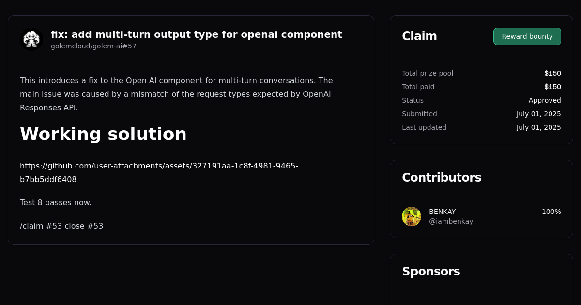Click the Approved status value
The height and width of the screenshot is (305, 581).
(545, 100)
